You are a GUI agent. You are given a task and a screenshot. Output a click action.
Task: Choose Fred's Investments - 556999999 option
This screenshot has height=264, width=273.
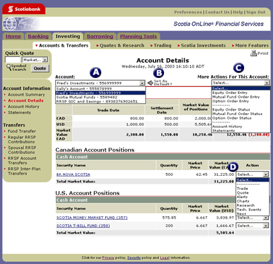click(101, 93)
